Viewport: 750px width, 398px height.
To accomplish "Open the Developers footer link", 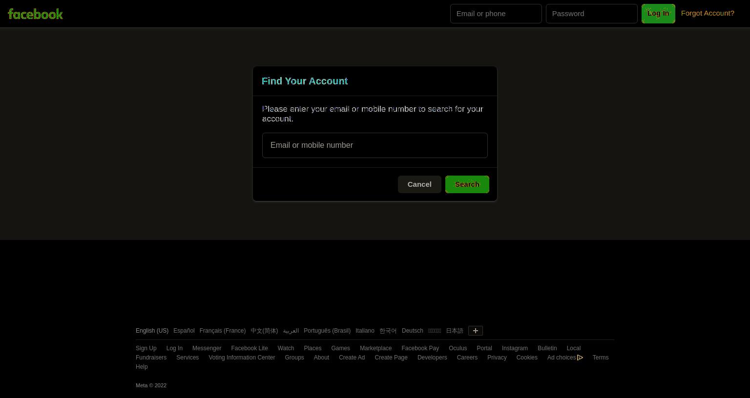I will pos(432,358).
